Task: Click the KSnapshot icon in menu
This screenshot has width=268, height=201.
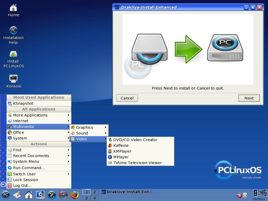Action: click(10, 103)
